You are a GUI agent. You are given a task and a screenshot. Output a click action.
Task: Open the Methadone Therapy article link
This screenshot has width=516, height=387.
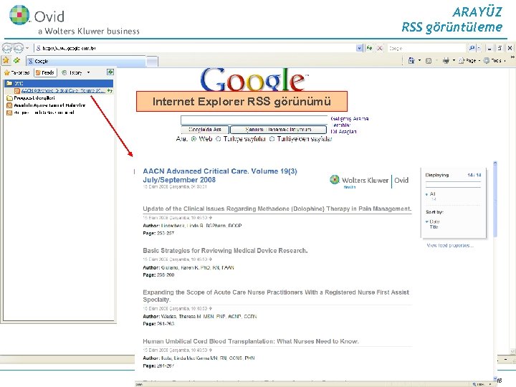(x=277, y=209)
